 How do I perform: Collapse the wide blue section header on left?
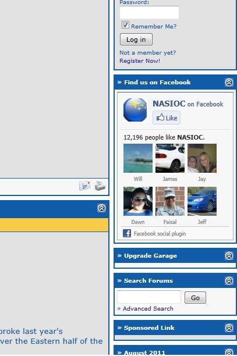(101, 208)
